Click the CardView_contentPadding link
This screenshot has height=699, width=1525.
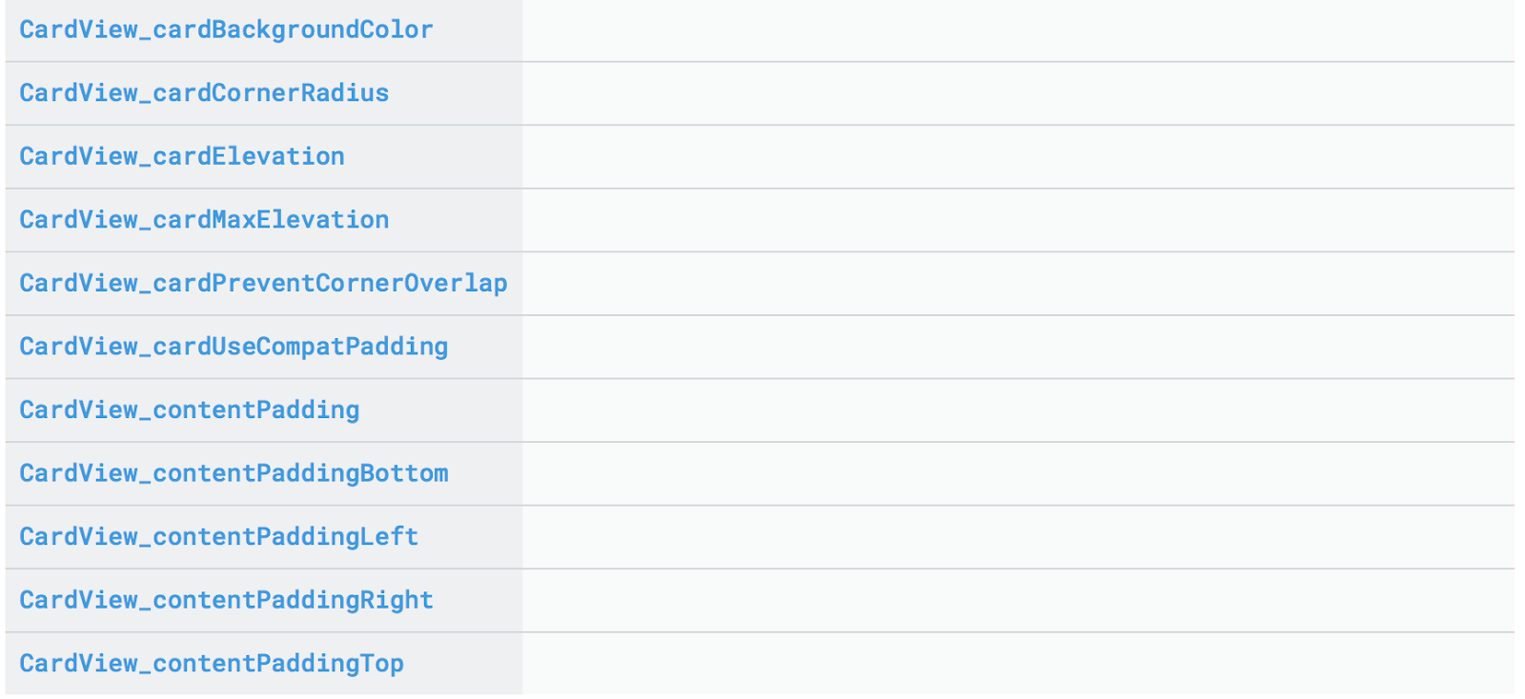[x=190, y=410]
